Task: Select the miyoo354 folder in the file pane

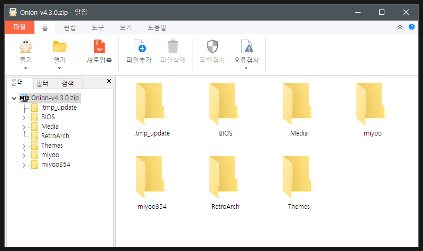Action: [x=152, y=182]
